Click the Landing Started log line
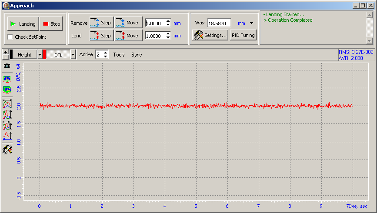This screenshot has width=377, height=213. point(284,14)
